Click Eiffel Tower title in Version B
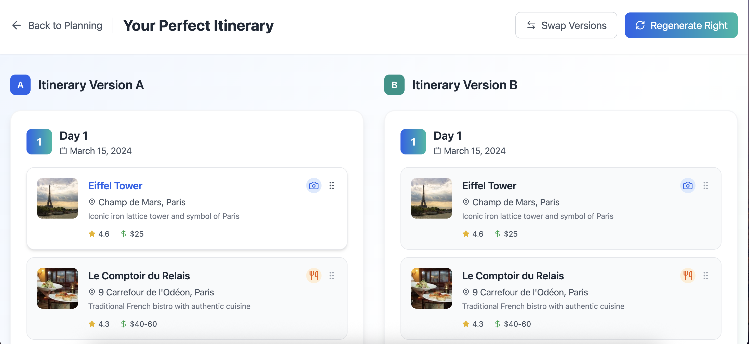The height and width of the screenshot is (344, 749). pos(489,186)
